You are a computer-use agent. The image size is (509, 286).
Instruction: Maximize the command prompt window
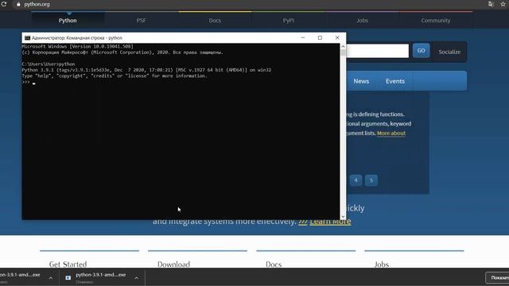click(x=320, y=37)
